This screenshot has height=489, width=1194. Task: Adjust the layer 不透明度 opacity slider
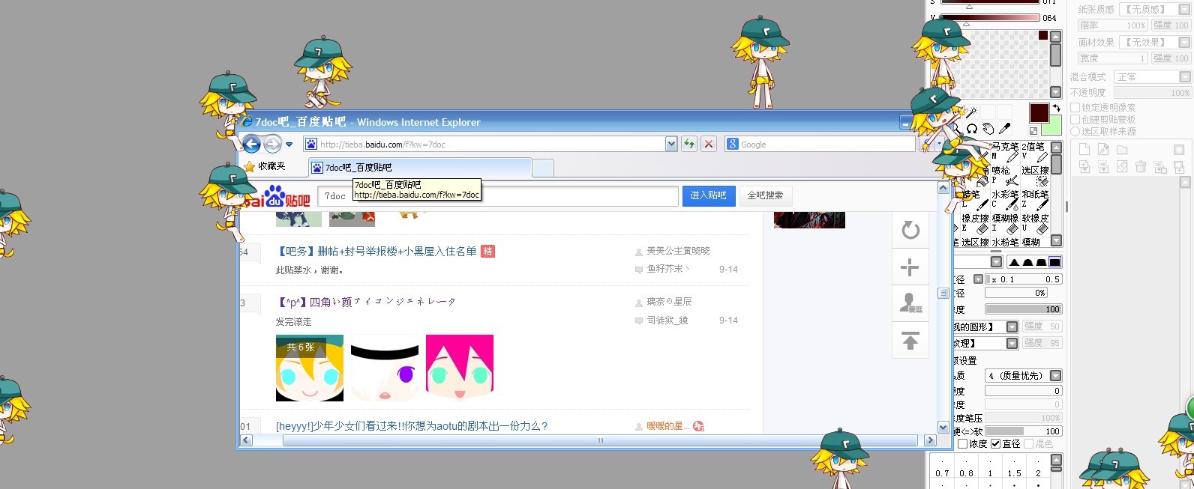(x=1152, y=92)
